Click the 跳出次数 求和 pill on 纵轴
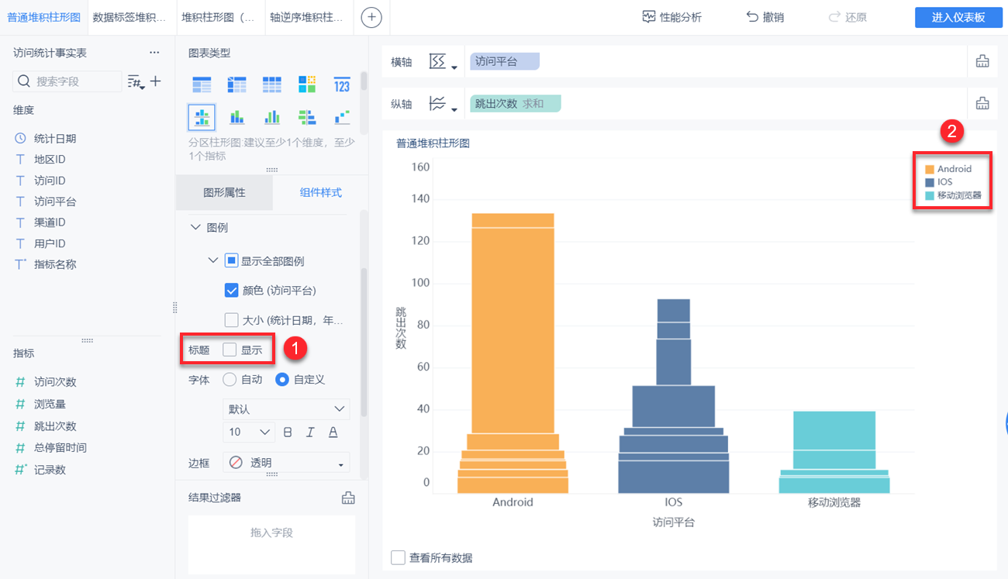 [516, 103]
